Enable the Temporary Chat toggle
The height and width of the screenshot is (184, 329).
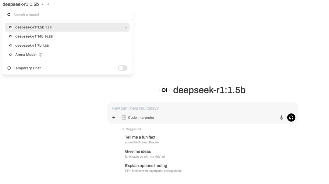pyautogui.click(x=122, y=68)
